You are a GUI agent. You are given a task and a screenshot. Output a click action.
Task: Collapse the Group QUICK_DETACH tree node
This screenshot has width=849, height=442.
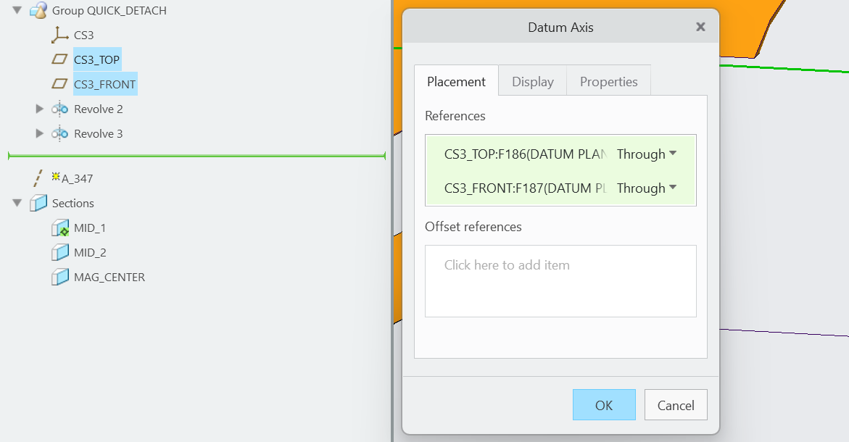(17, 10)
